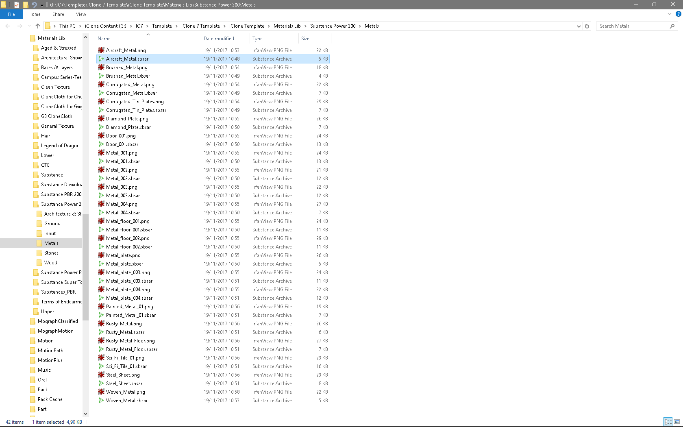The height and width of the screenshot is (427, 683).
Task: Click the sbsar icon of Metal_002.sbsar
Action: pos(101,178)
